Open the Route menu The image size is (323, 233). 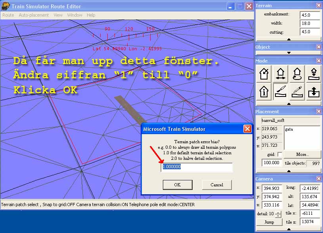point(8,15)
